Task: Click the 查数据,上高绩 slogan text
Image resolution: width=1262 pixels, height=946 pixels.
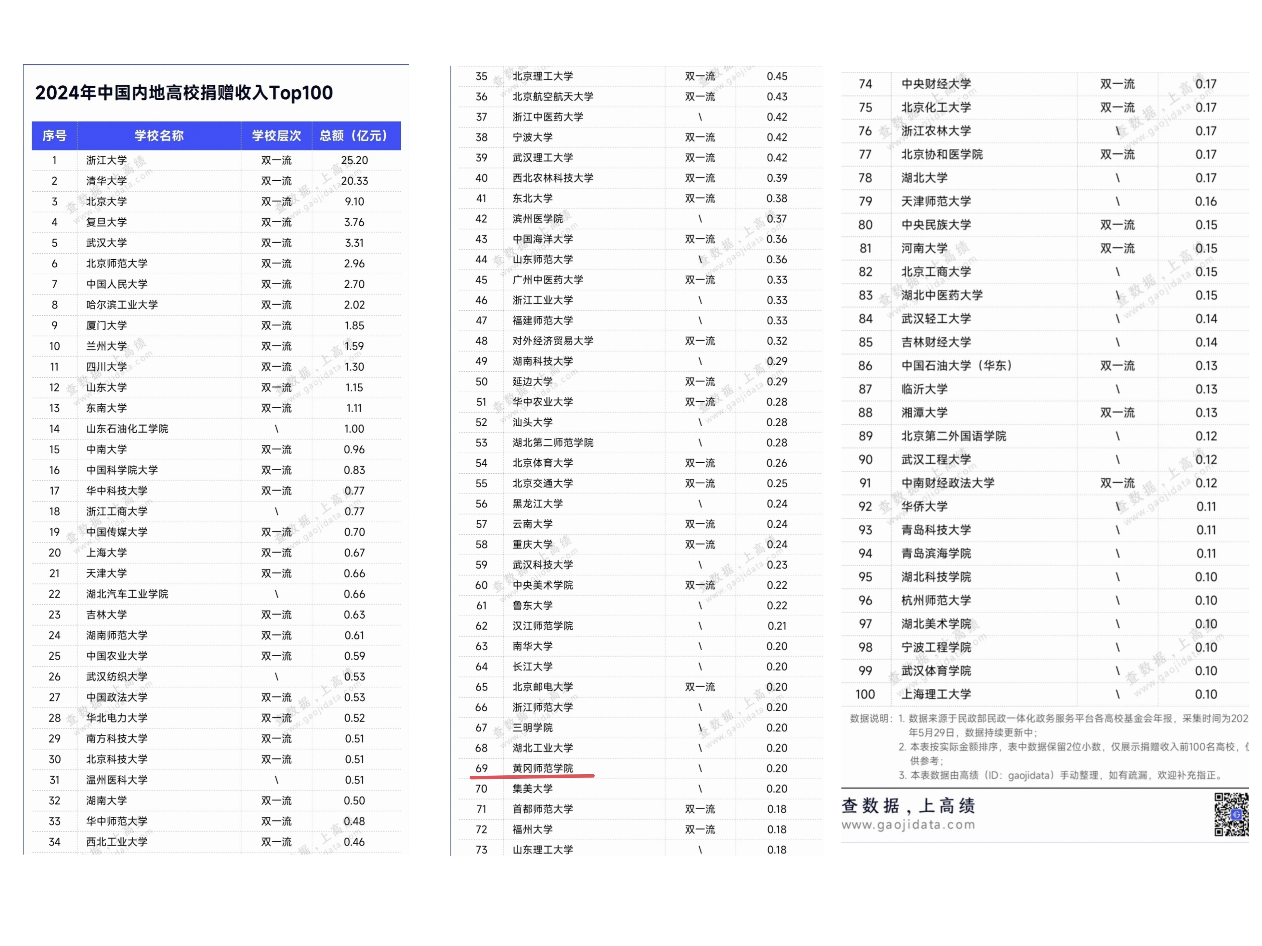Action: click(x=908, y=805)
